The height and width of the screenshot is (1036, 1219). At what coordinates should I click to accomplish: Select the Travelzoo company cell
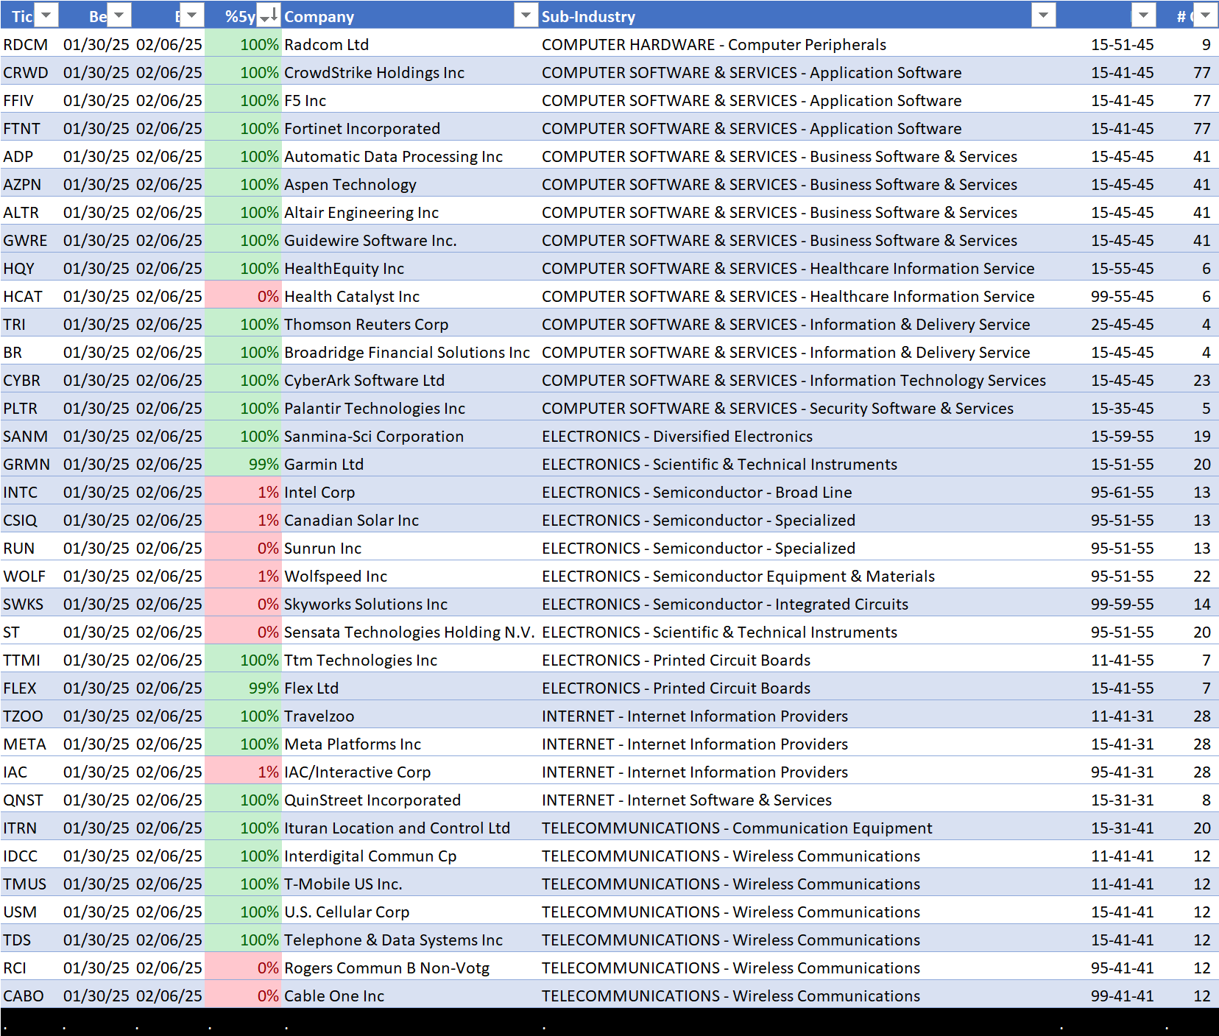410,716
